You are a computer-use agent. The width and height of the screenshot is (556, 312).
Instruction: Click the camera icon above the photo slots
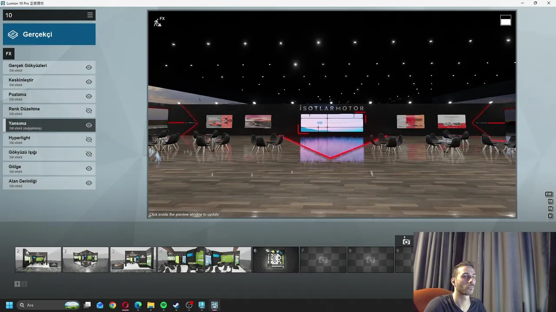pos(406,241)
